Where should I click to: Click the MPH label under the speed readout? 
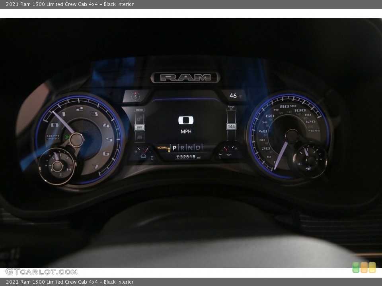186,131
